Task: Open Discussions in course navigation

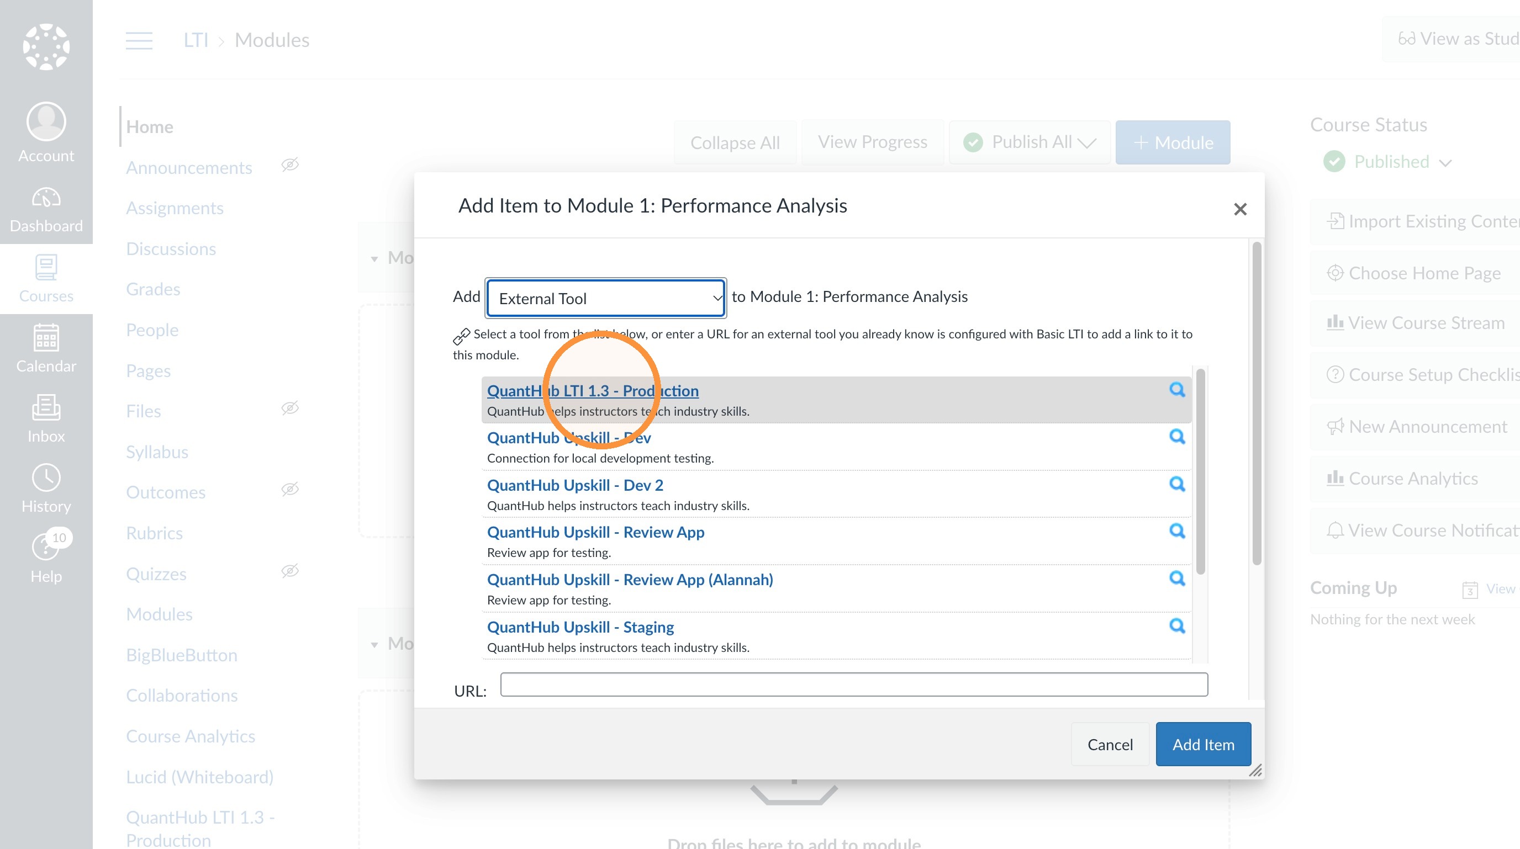Action: point(171,249)
